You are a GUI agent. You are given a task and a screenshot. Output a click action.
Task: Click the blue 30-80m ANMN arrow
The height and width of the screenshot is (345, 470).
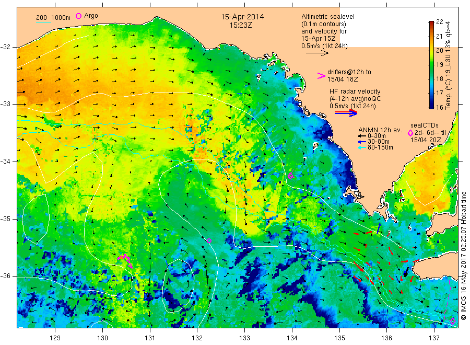click(362, 142)
